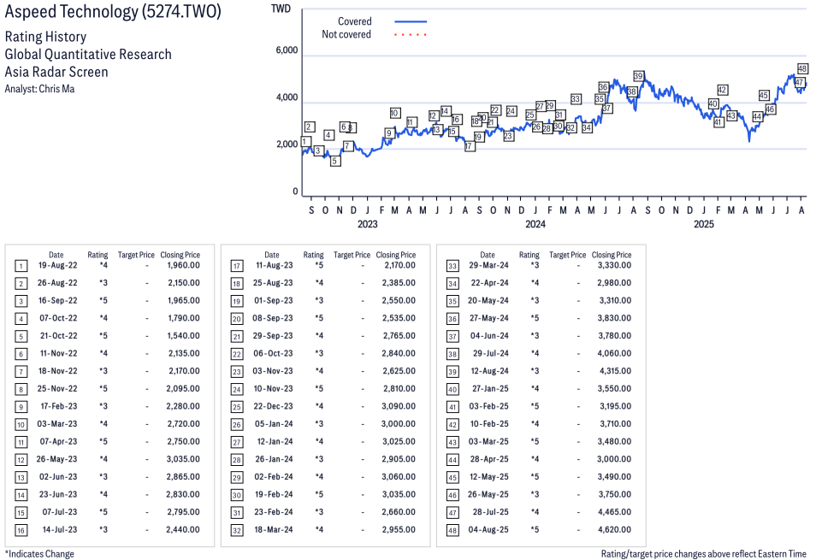Click the '04-Aug-25' date cell
Image resolution: width=816 pixels, height=560 pixels.
coord(488,530)
